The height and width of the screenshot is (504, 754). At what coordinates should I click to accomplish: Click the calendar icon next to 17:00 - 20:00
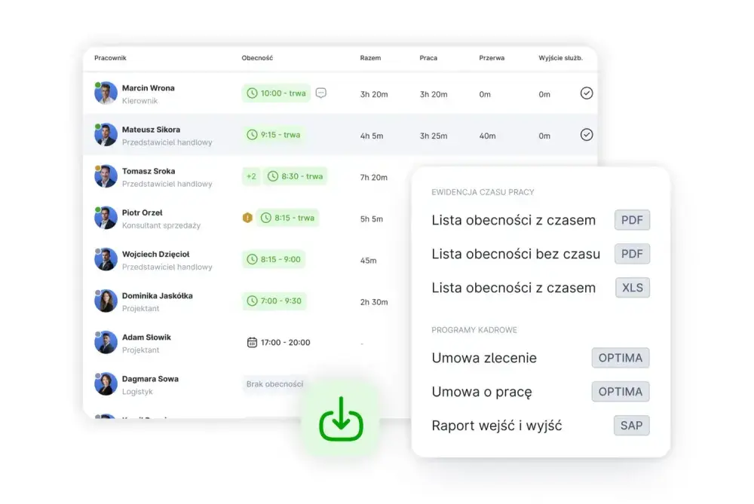[x=252, y=342]
